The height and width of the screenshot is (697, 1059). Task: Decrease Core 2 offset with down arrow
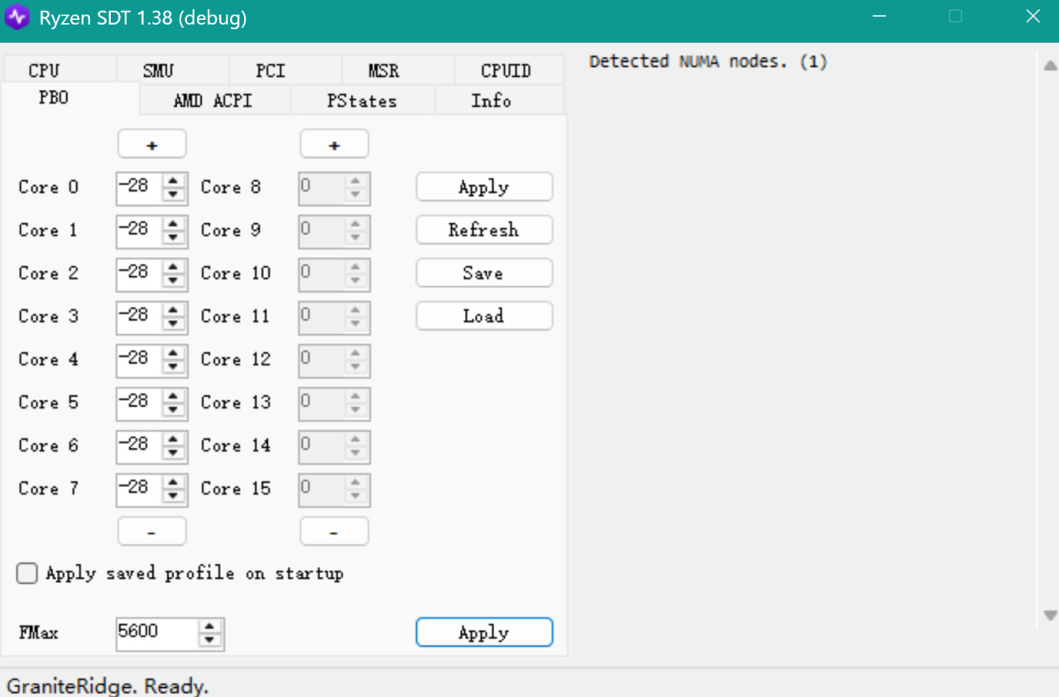pyautogui.click(x=173, y=280)
